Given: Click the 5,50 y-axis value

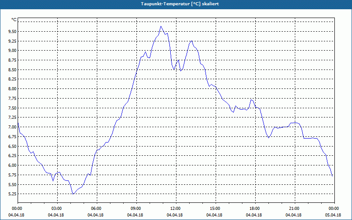Looking at the screenshot, I should click(x=12, y=184).
